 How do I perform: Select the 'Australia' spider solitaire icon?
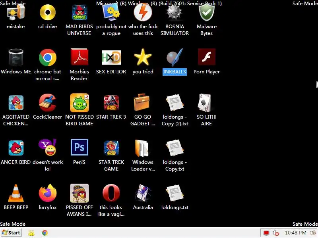143,193
